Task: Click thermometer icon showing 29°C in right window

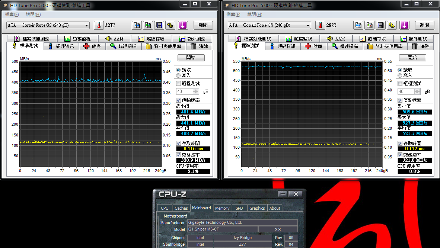Action: [320, 25]
